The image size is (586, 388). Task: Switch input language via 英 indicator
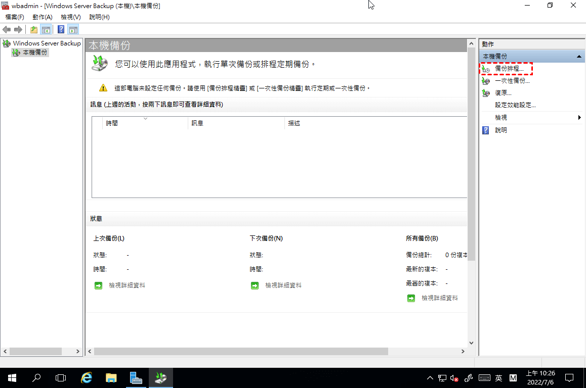[x=498, y=378]
